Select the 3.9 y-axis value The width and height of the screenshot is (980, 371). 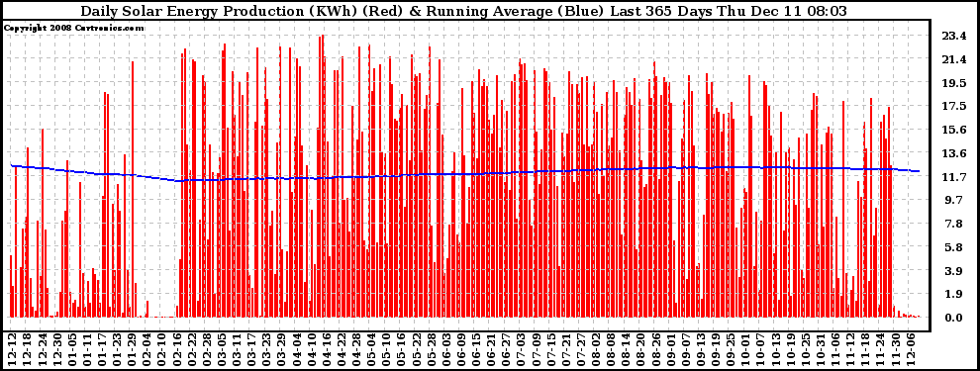click(954, 270)
